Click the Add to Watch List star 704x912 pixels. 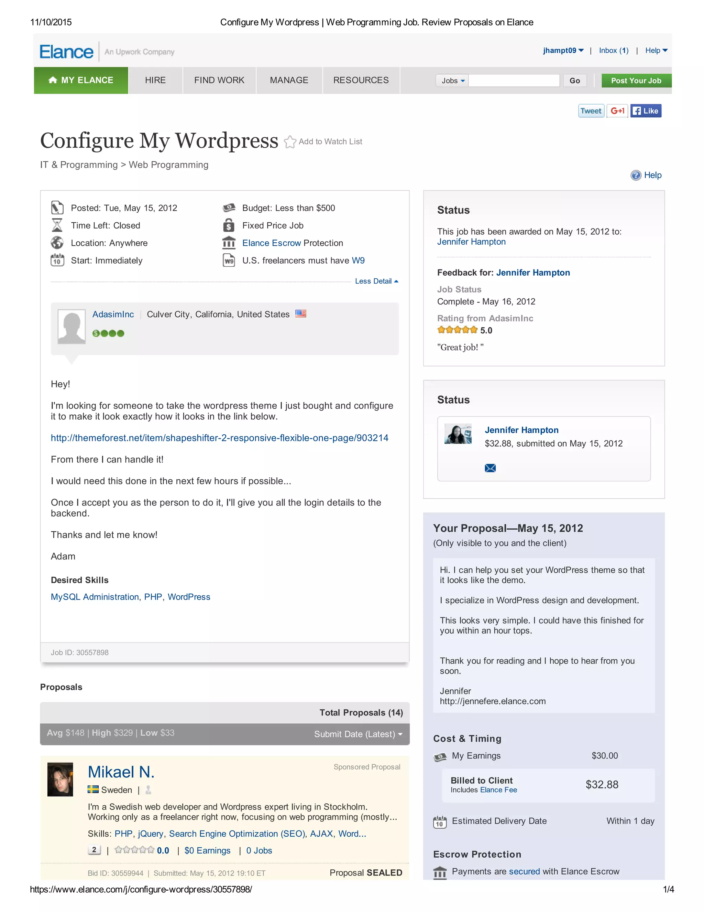(x=290, y=142)
